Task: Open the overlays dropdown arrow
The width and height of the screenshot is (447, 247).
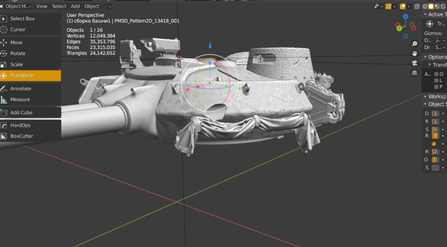Action: point(409,6)
